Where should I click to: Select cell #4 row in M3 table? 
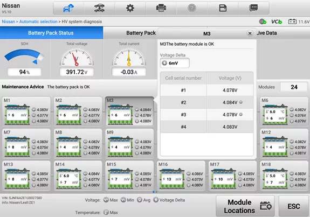click(206, 127)
